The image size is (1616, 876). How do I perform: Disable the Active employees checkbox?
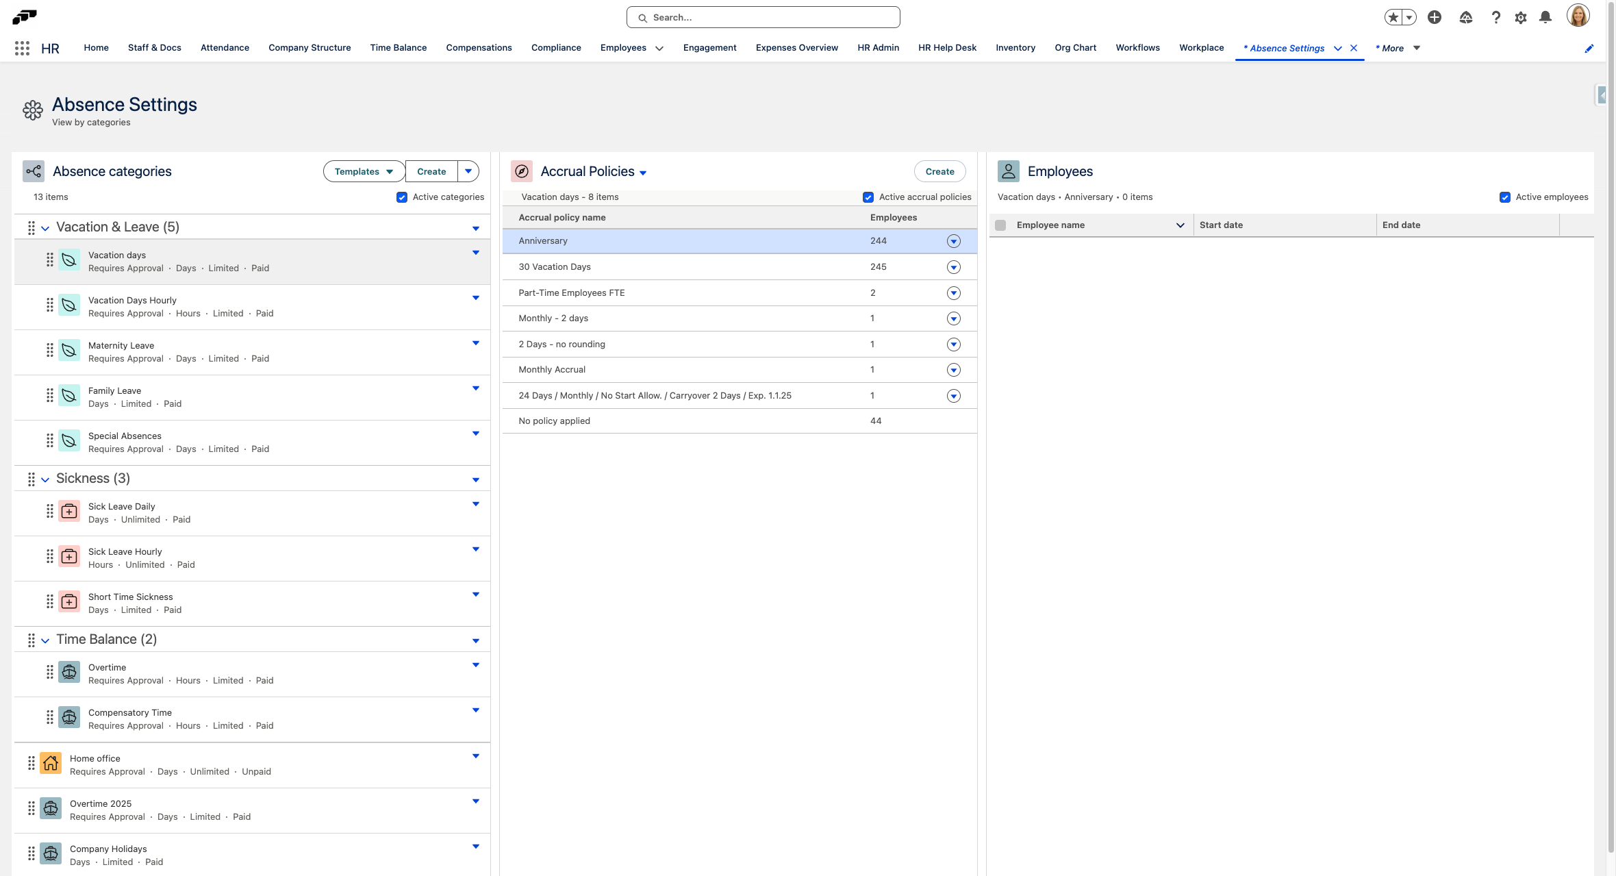(1505, 197)
